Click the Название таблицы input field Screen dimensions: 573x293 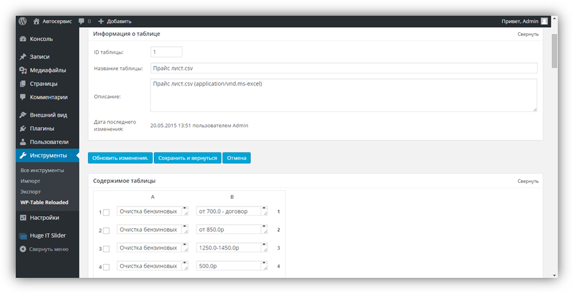point(344,68)
